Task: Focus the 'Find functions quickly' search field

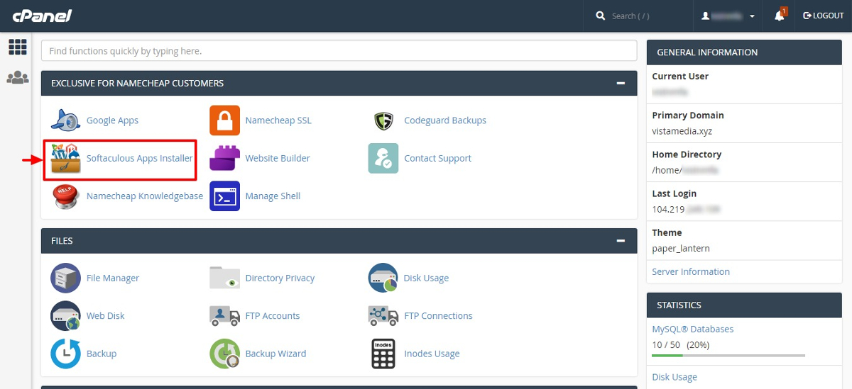Action: (x=339, y=51)
